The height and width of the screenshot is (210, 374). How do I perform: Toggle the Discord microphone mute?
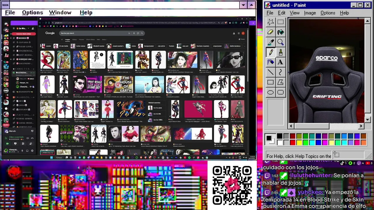(x=22, y=151)
